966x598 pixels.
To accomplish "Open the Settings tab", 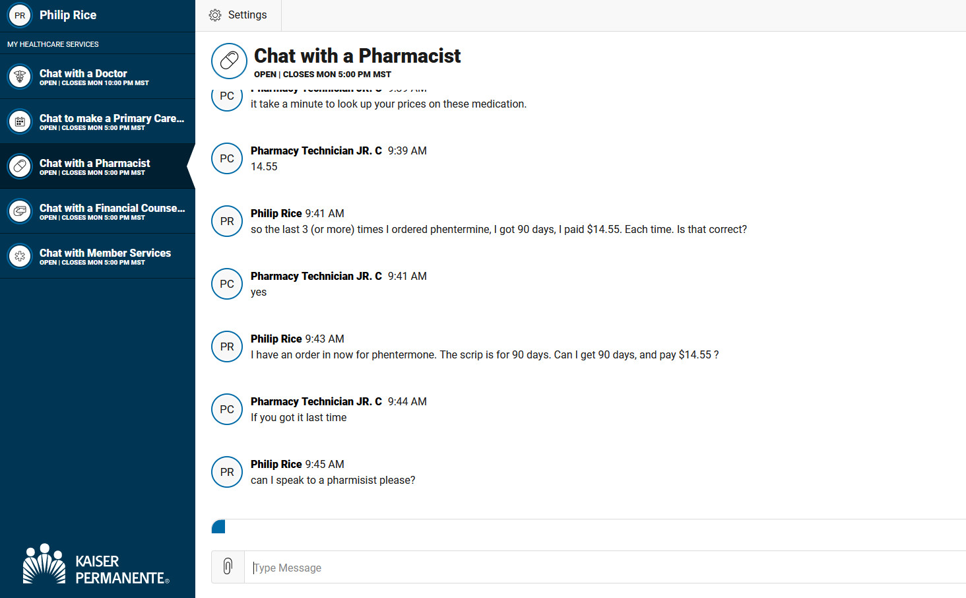I will click(238, 15).
